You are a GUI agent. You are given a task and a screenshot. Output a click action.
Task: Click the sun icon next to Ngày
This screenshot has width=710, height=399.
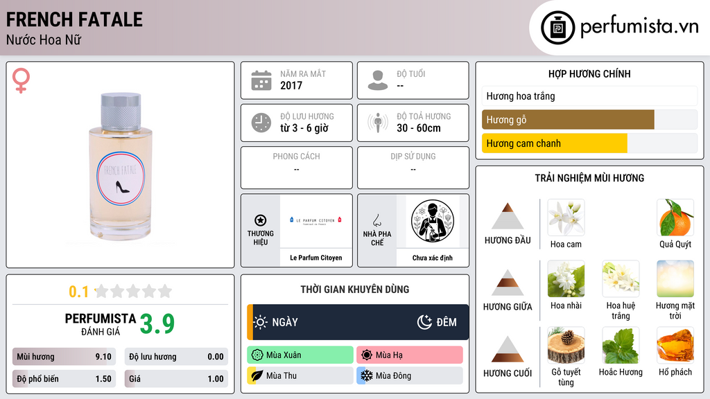coord(261,322)
